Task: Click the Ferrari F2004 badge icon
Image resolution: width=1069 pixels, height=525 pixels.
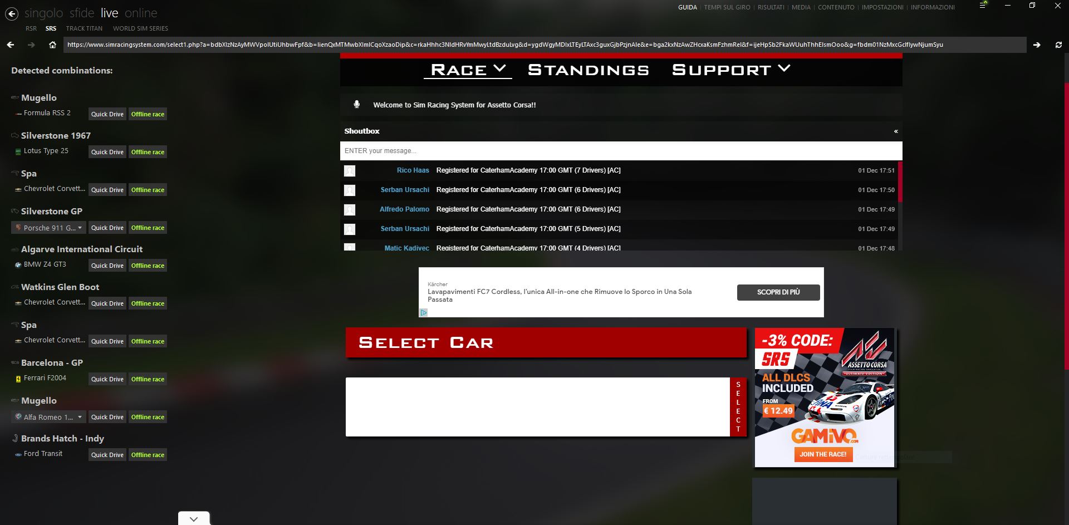Action: (18, 379)
